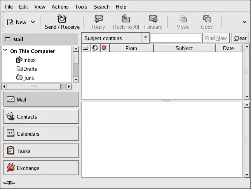Open the New item dropdown arrow
This screenshot has width=251, height=189.
coord(33,22)
